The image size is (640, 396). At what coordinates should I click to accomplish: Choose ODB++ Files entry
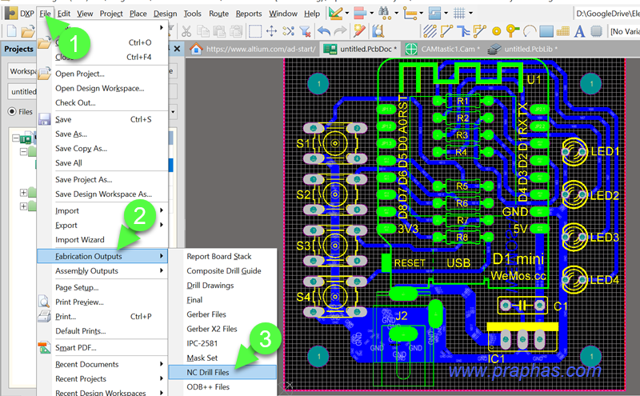point(208,386)
